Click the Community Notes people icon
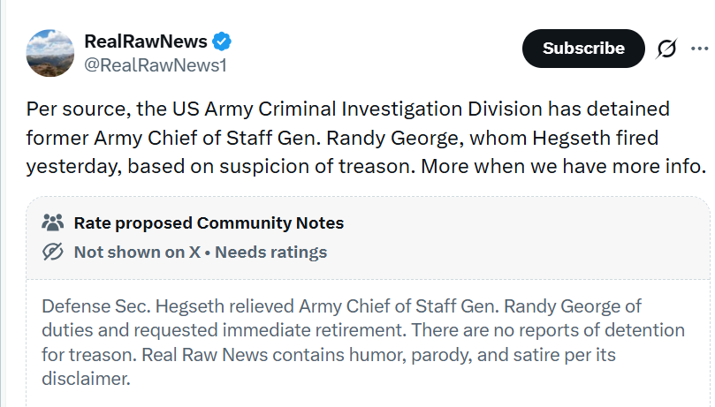Screen dimensions: 715x407 [53, 222]
